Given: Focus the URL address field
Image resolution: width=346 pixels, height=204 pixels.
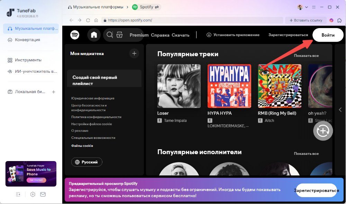Looking at the screenshot, I should pyautogui.click(x=192, y=20).
